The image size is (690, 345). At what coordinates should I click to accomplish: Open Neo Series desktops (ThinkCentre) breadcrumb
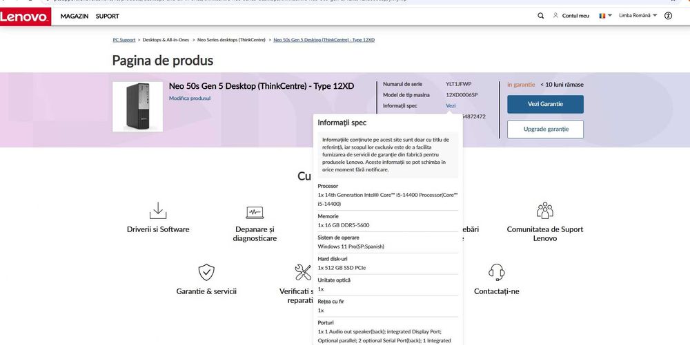click(x=231, y=40)
